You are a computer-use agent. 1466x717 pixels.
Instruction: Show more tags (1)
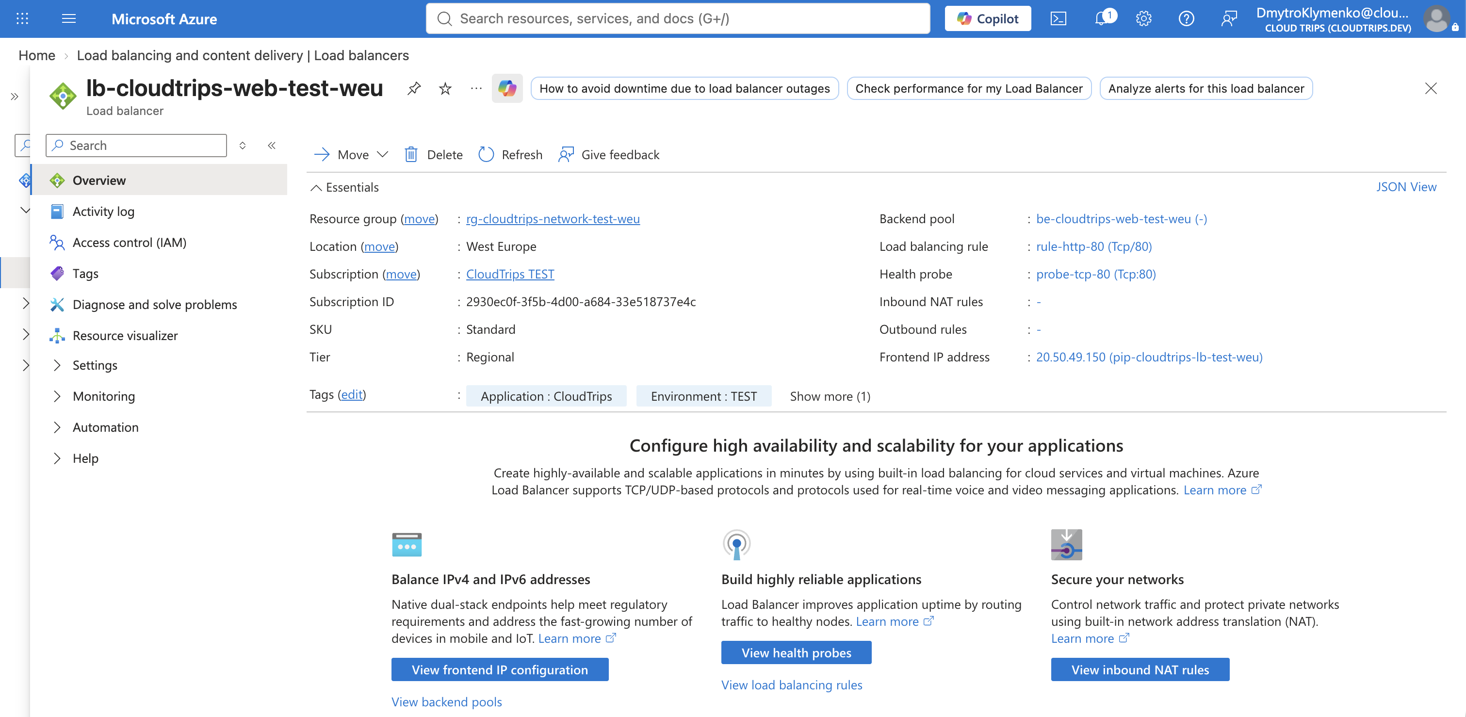(830, 396)
